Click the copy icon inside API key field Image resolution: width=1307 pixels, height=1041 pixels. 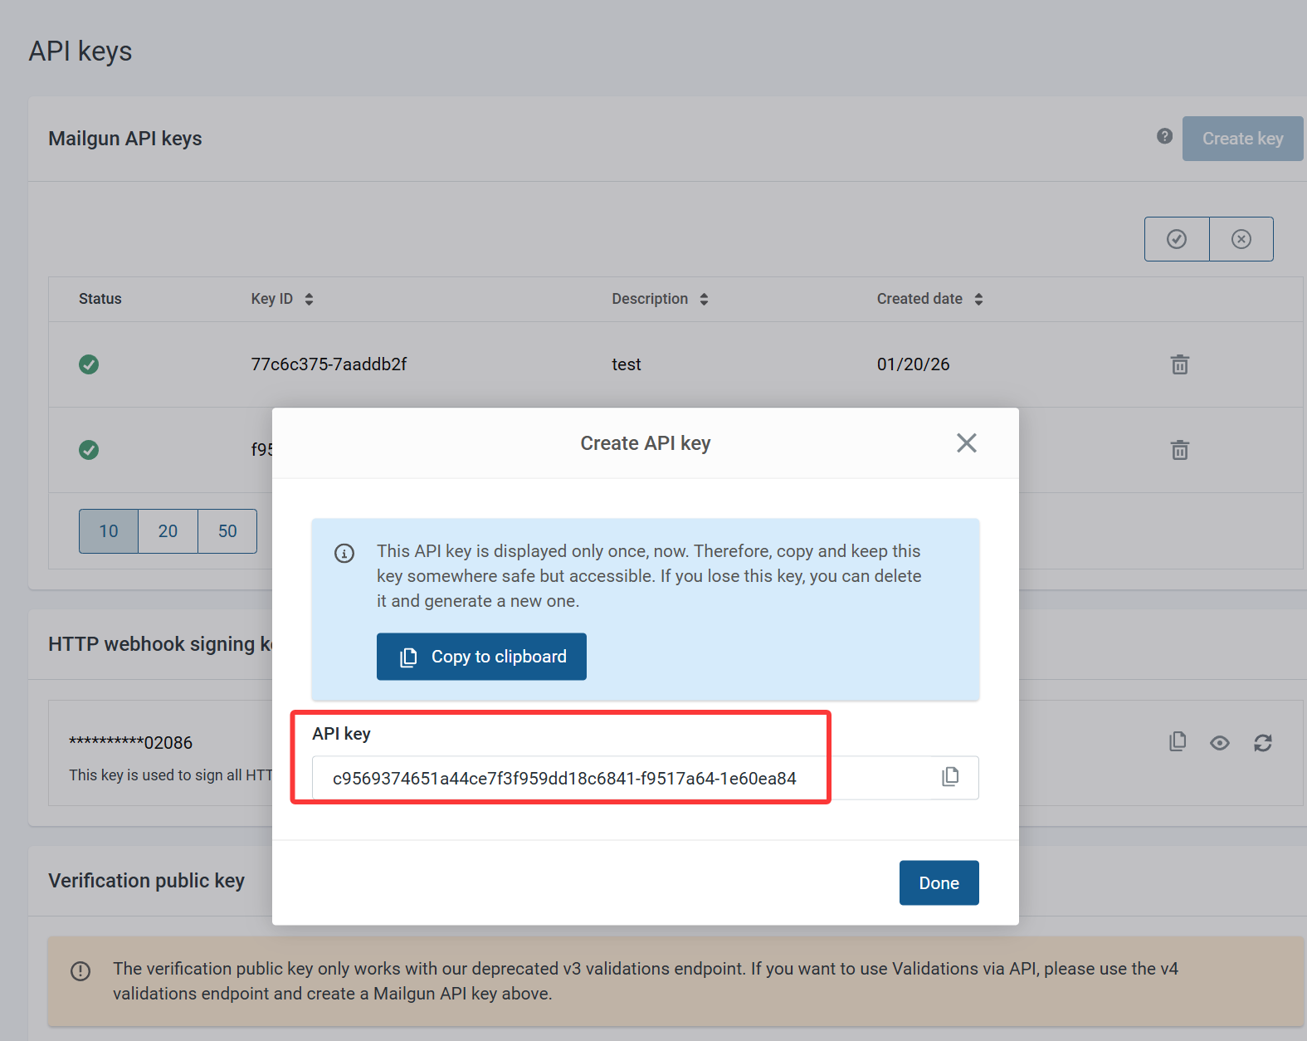click(950, 777)
